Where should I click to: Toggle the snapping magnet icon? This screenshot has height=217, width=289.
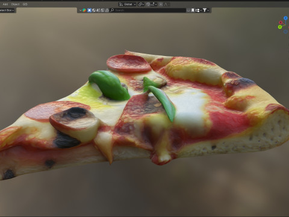coord(148,4)
